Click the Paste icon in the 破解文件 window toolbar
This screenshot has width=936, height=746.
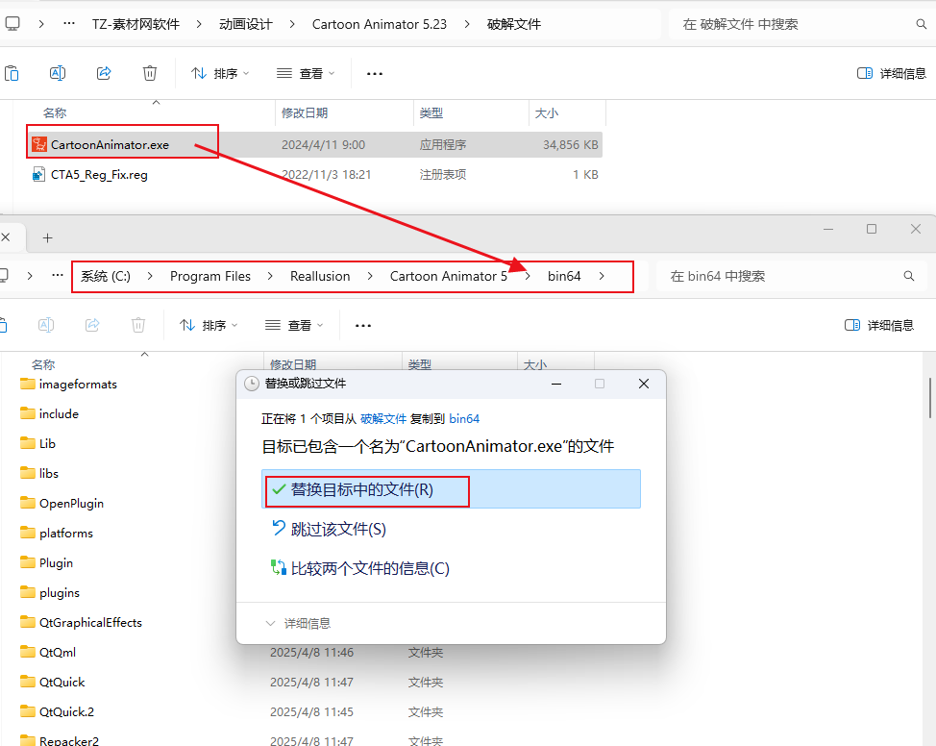[x=12, y=73]
